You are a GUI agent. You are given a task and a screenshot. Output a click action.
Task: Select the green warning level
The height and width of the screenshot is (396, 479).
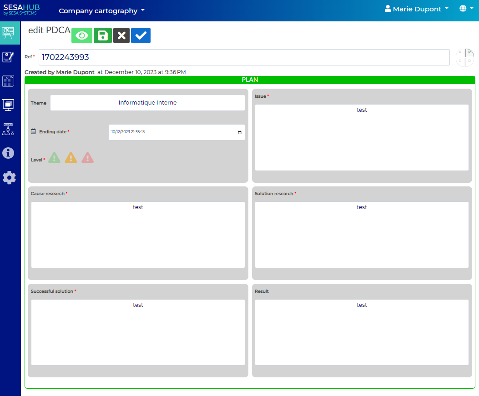coord(54,158)
